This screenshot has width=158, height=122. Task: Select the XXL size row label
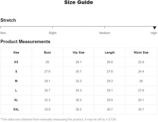[x=16, y=109]
